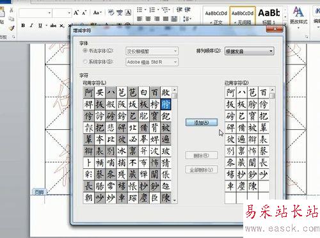Select character 朝 in available characters
The height and width of the screenshot is (238, 320).
(89, 198)
